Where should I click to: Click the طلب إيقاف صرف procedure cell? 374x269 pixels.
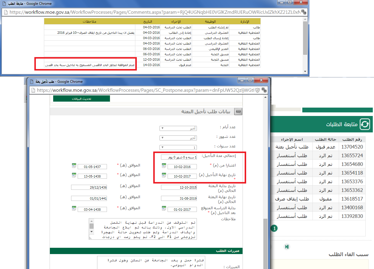(292, 199)
